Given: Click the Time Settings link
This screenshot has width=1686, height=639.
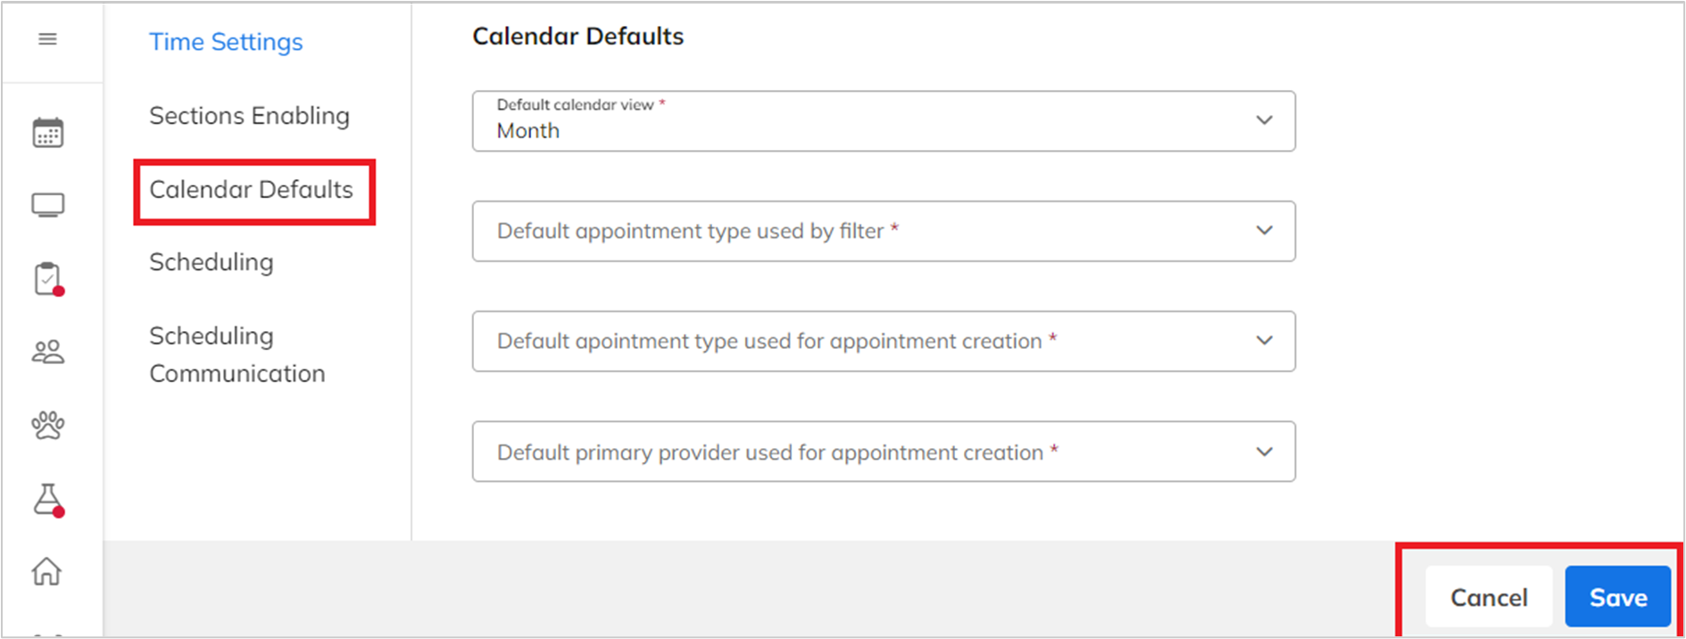Looking at the screenshot, I should click(226, 42).
